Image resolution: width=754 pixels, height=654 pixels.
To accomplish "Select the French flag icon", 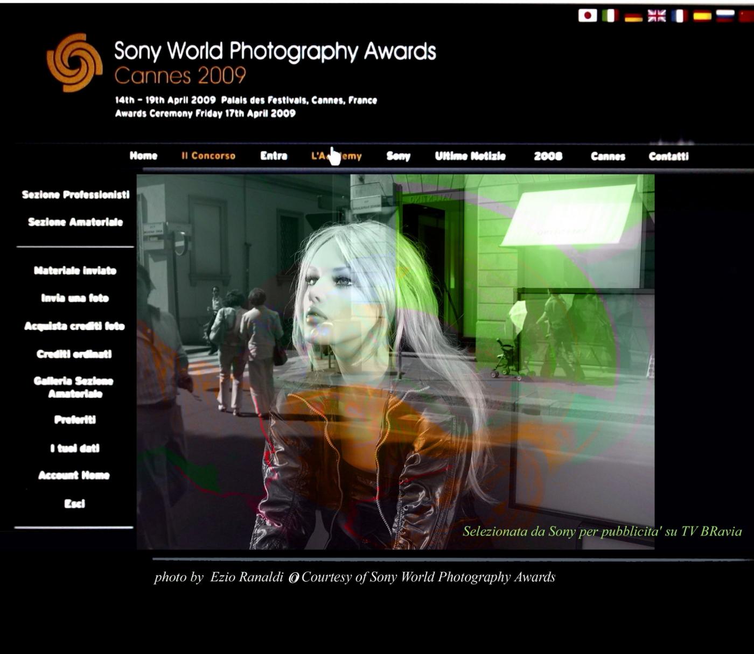I will pos(679,16).
